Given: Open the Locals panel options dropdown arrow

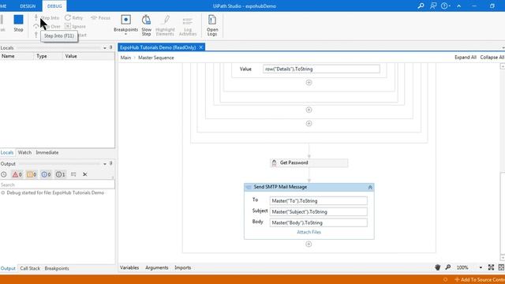Looking at the screenshot, I should point(105,47).
